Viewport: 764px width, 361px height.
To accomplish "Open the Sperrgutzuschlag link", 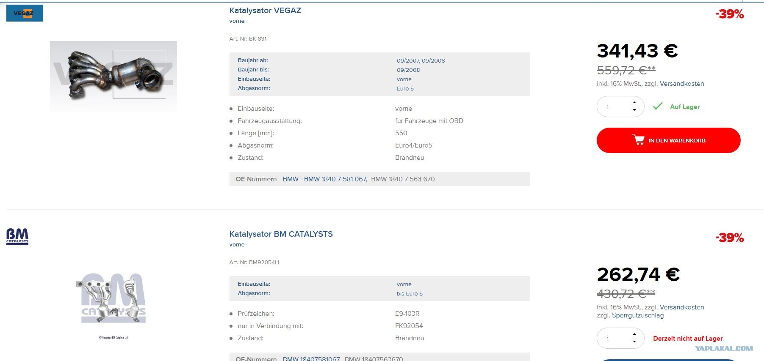I will pos(638,315).
